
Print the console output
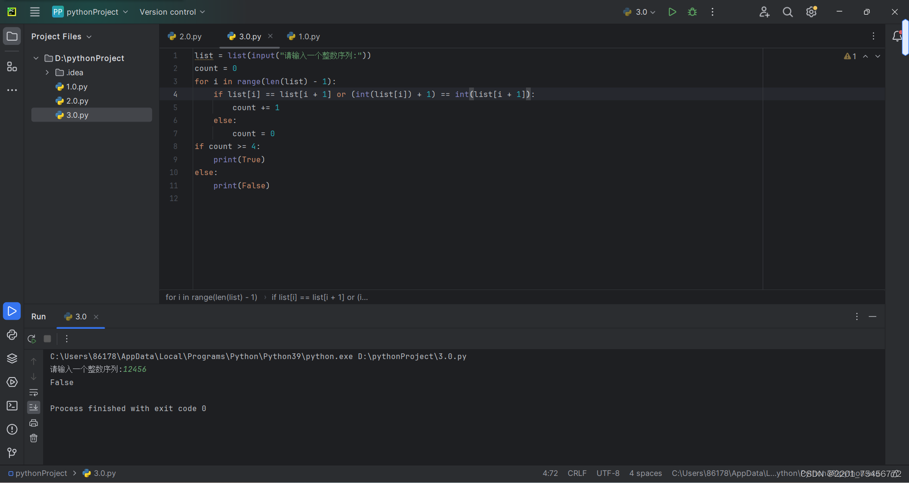(x=34, y=423)
